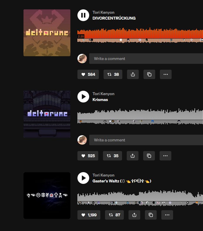The height and width of the screenshot is (231, 203).
Task: Pause the playing DIVORCENTRÜCKUNG track
Action: click(83, 15)
